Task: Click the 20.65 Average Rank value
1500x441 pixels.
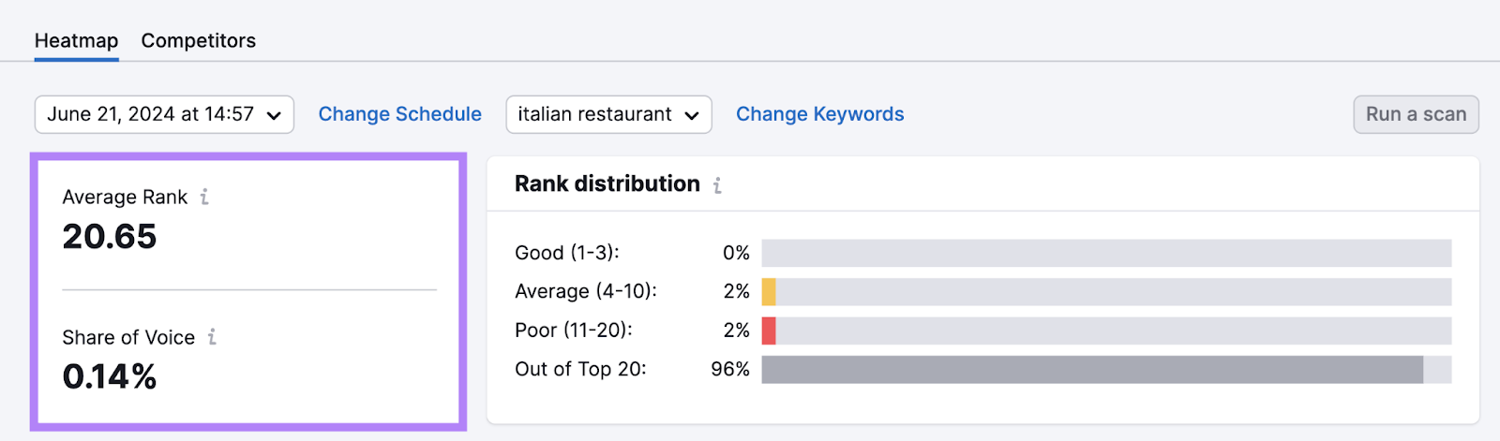Action: click(110, 237)
